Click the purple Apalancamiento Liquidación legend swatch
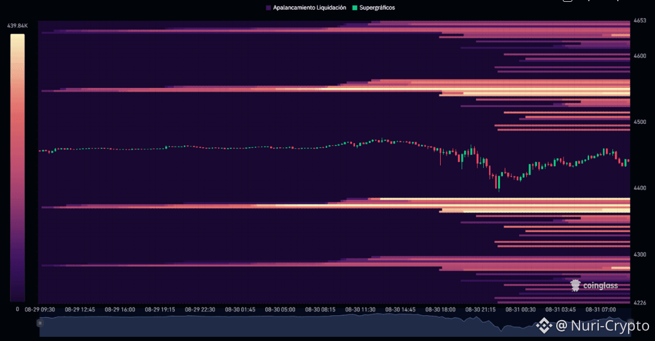 [x=268, y=8]
